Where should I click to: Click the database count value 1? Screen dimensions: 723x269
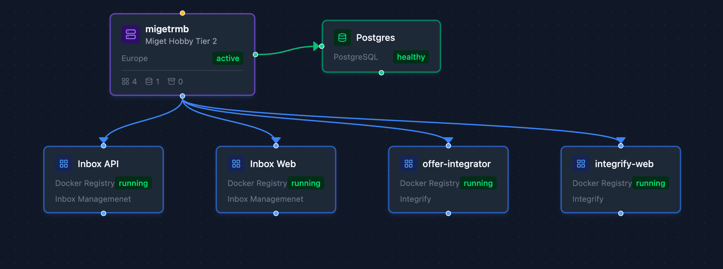[157, 82]
